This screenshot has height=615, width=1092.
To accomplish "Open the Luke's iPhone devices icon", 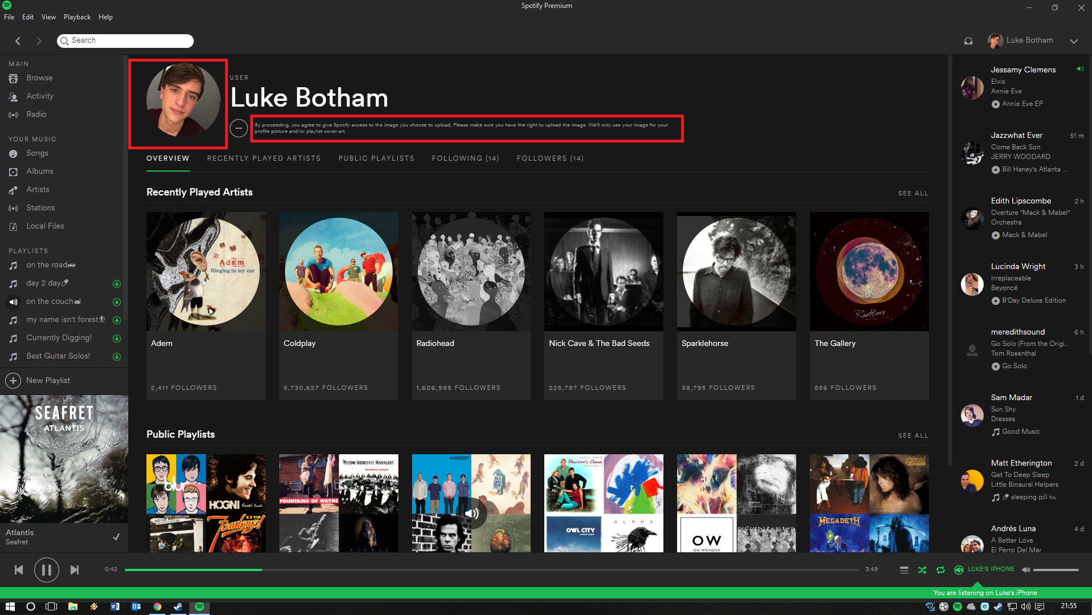I will [x=959, y=570].
